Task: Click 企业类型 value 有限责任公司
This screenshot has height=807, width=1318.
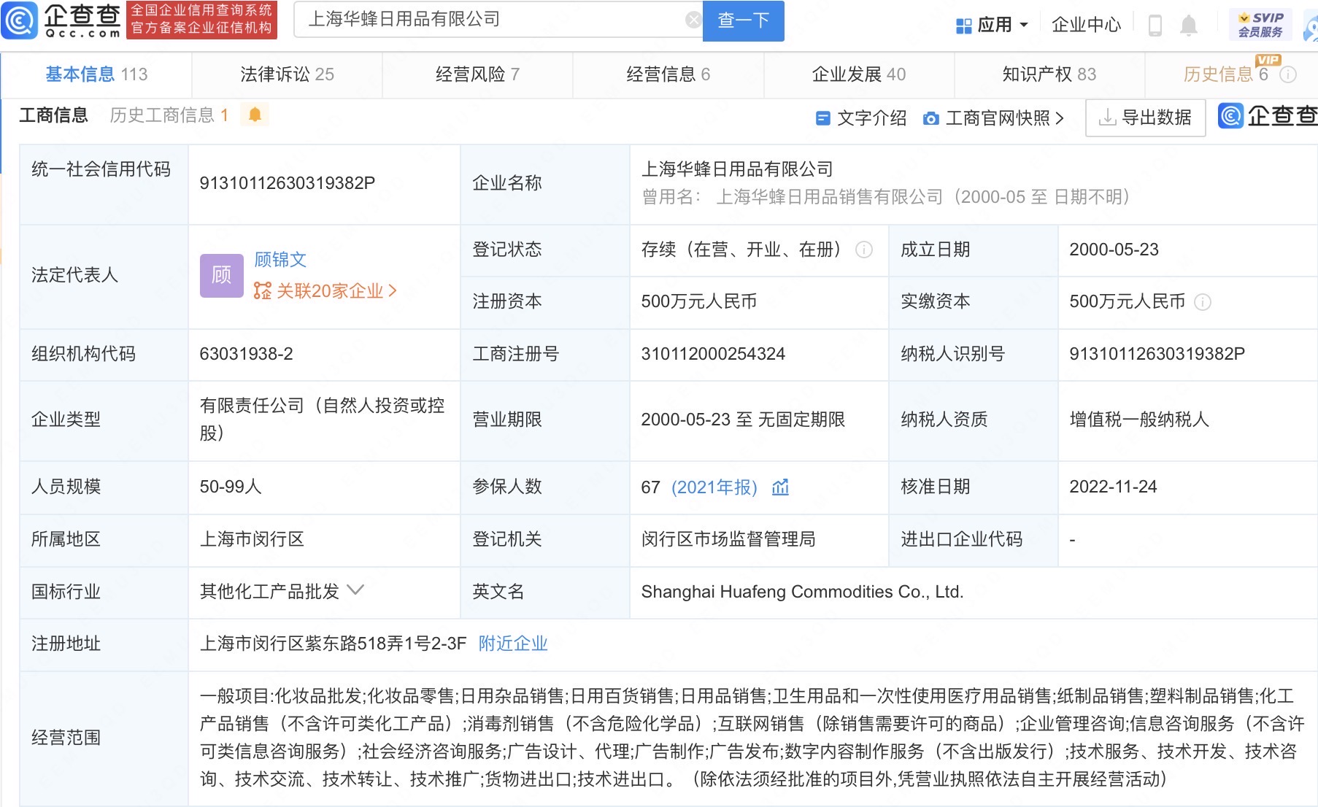Action: (x=323, y=420)
